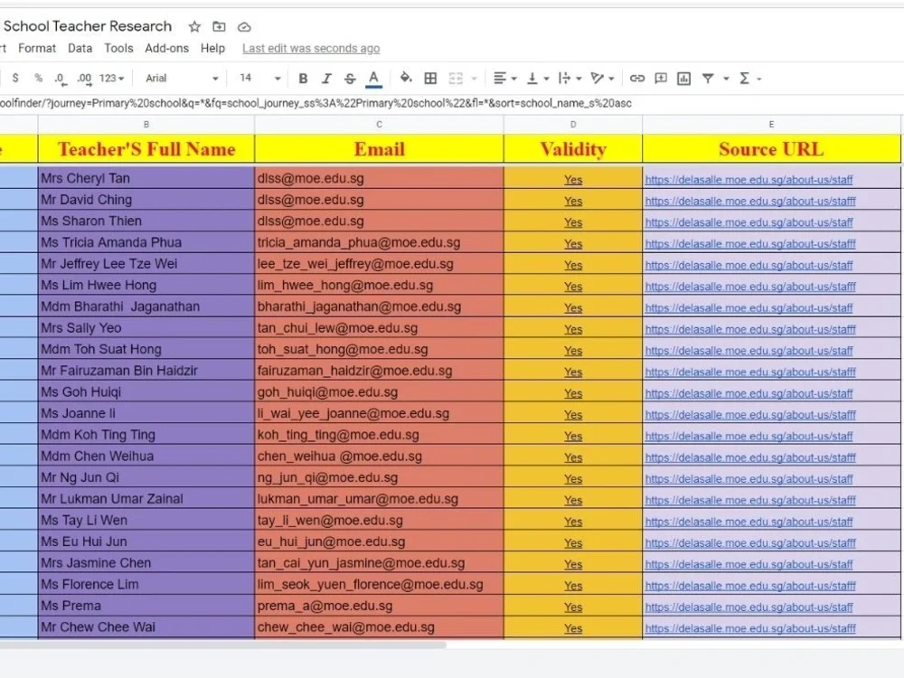
Task: Decrease decimal places icon
Action: point(60,79)
